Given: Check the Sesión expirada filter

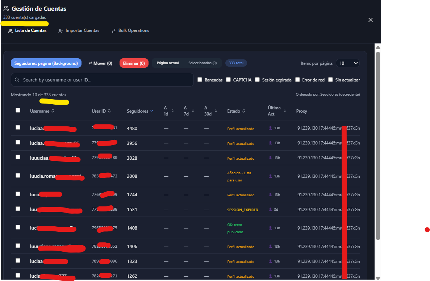Looking at the screenshot, I should tap(257, 80).
